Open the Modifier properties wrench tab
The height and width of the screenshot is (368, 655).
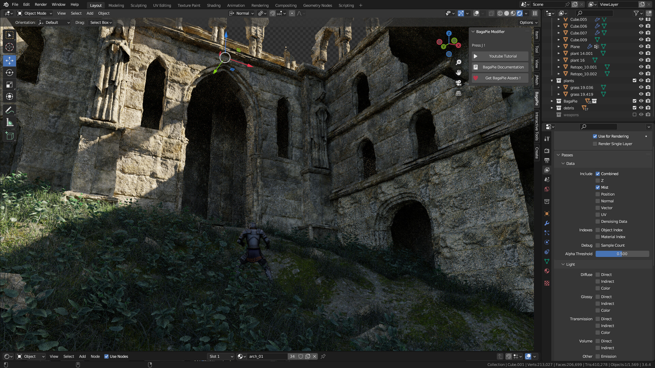point(547,223)
